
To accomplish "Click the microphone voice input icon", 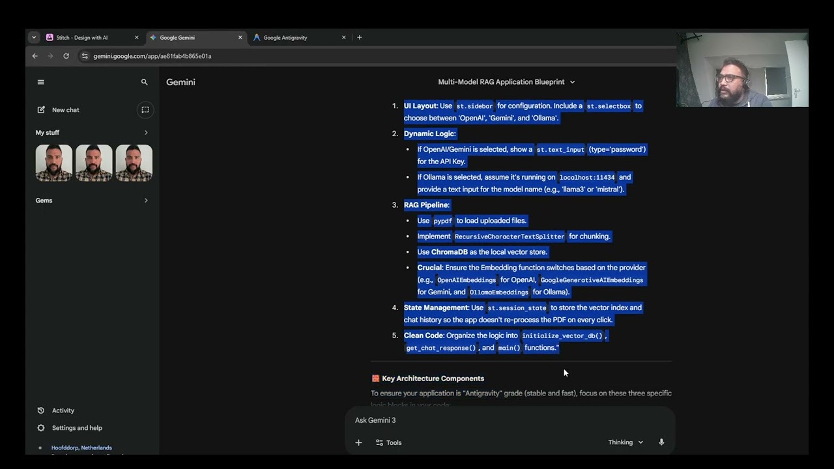I will pos(661,442).
